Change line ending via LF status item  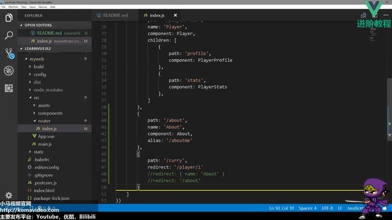tap(340, 208)
